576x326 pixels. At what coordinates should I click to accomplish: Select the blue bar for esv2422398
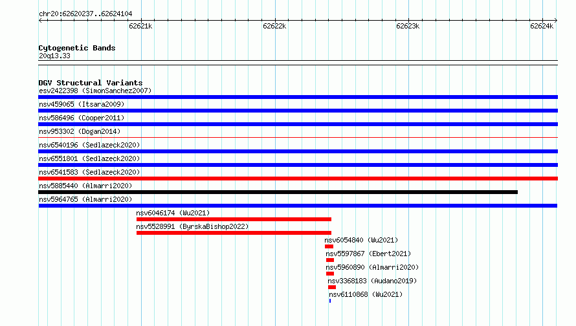(x=298, y=97)
